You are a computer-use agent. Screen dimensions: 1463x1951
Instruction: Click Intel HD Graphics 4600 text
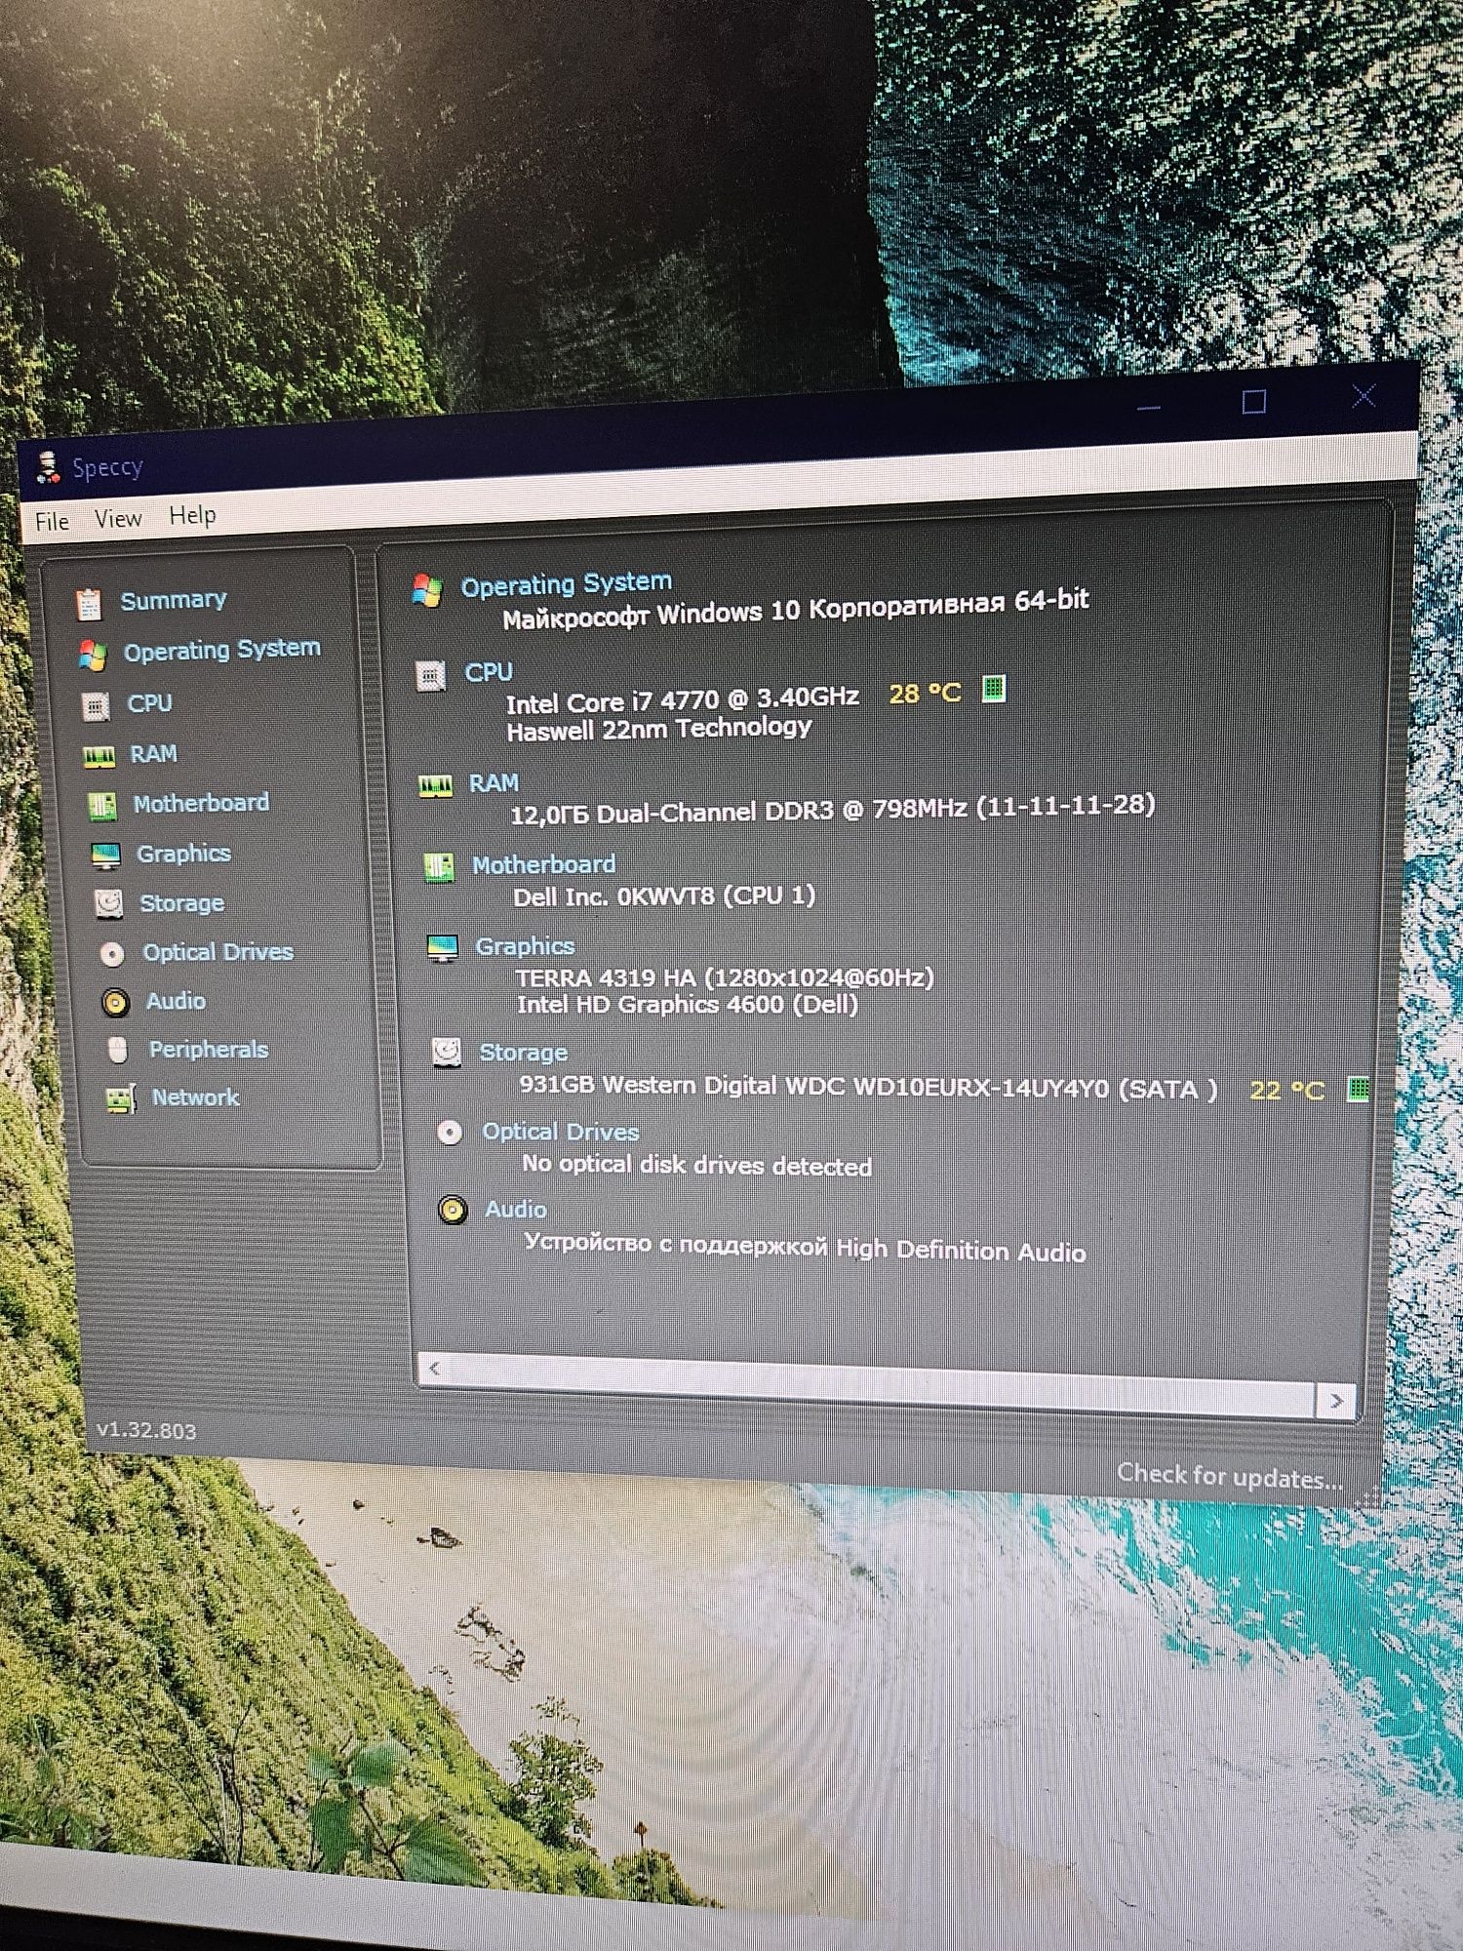coord(688,1005)
